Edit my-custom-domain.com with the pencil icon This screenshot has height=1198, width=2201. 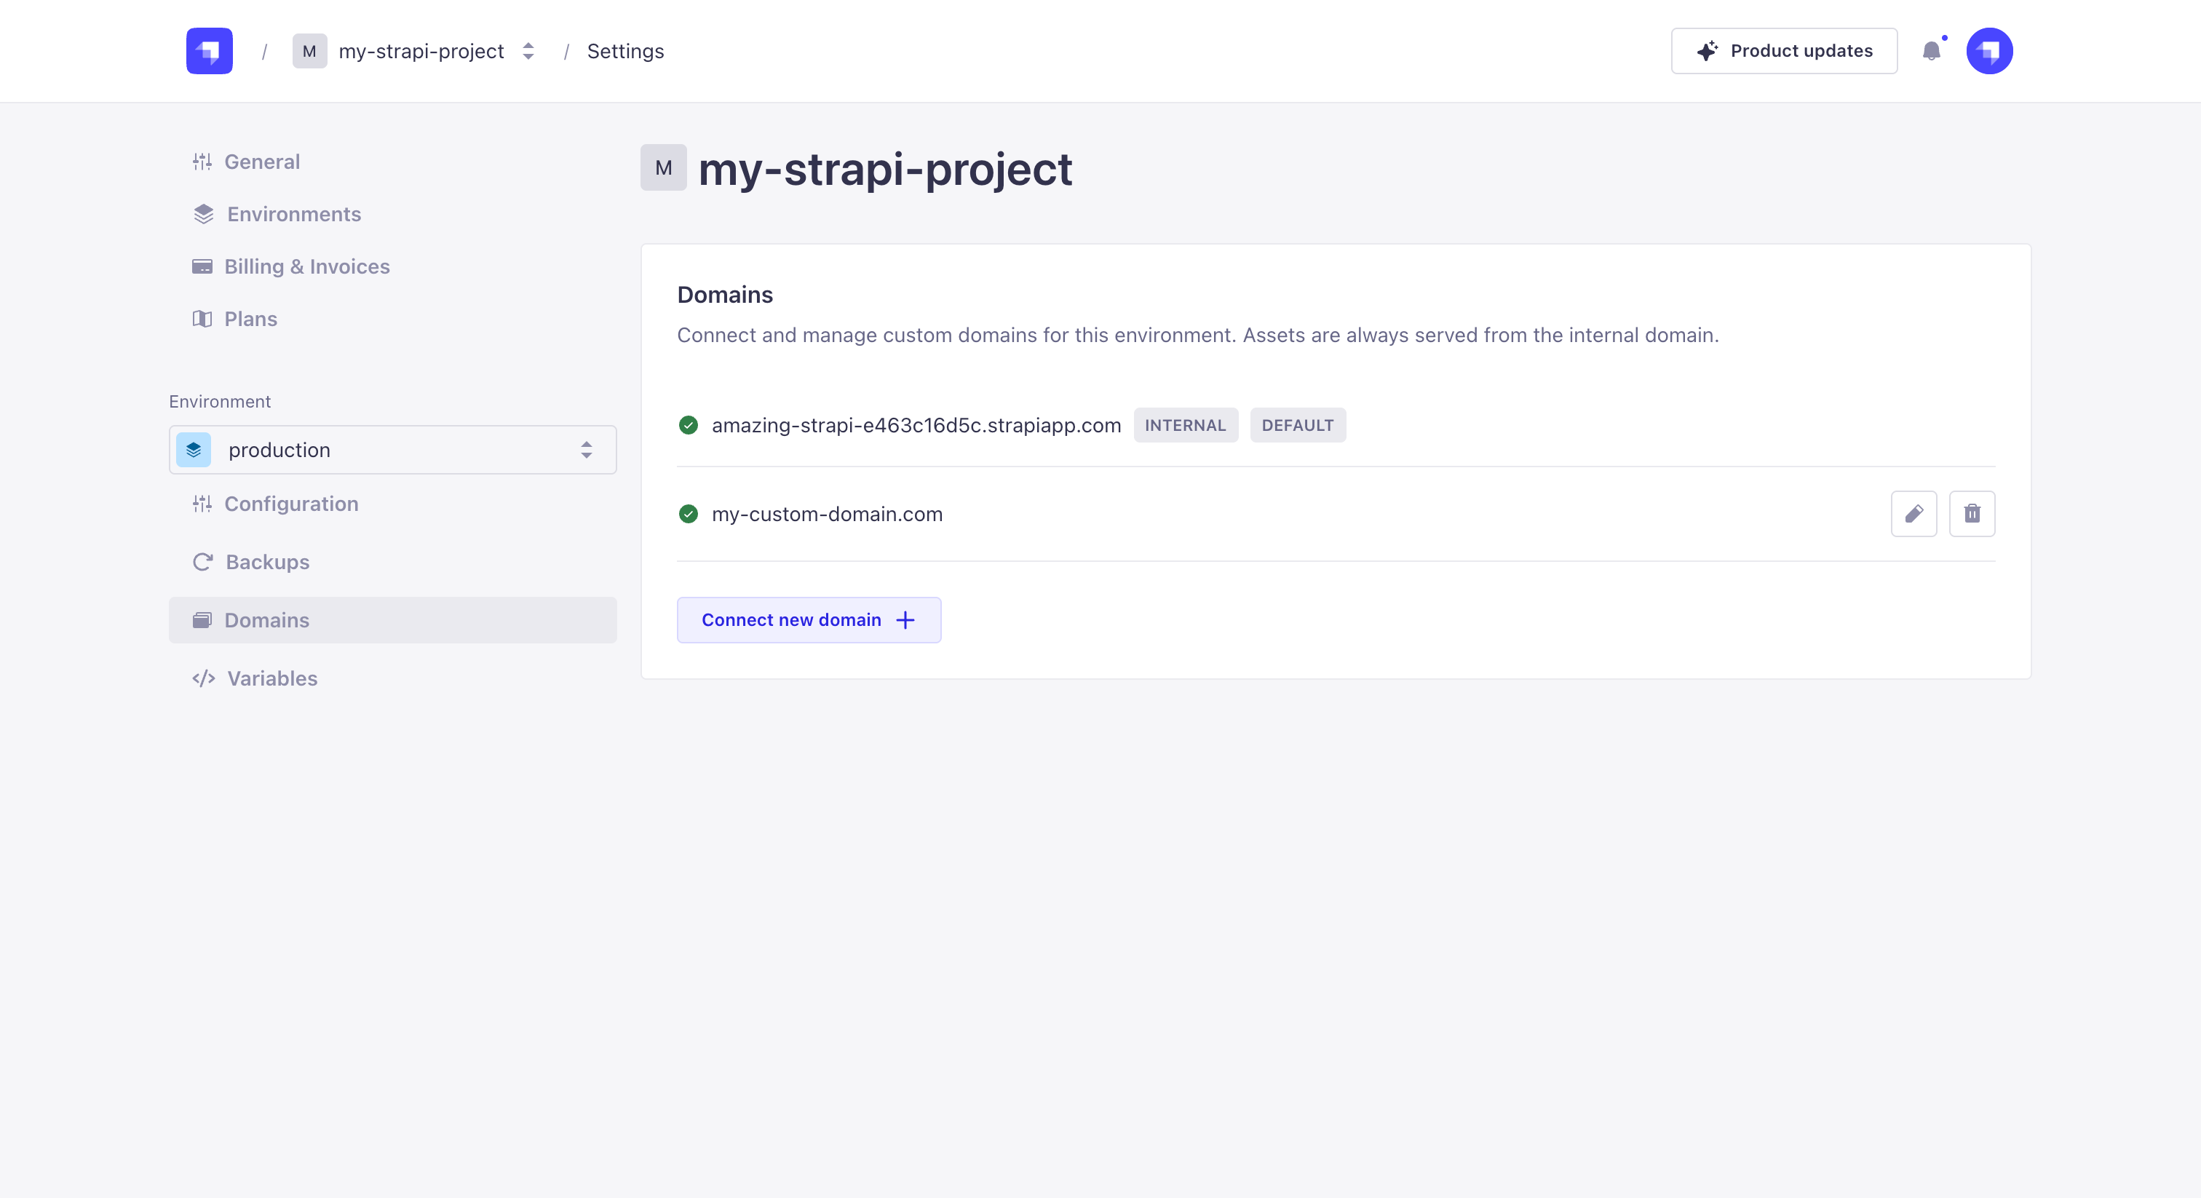(1914, 514)
